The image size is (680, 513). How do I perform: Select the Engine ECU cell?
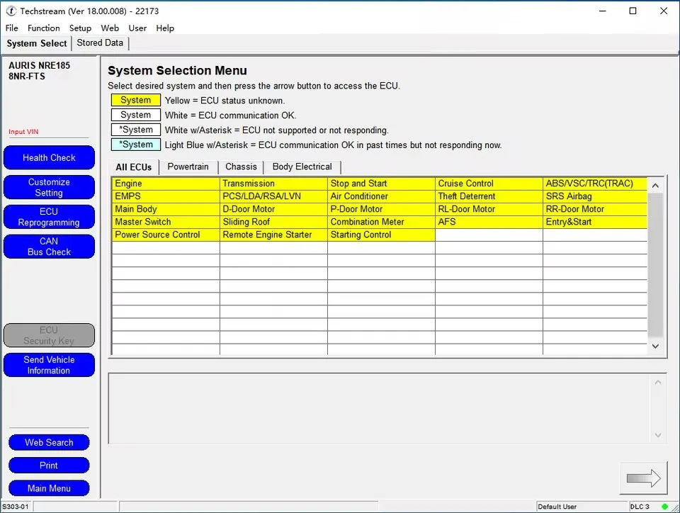click(x=165, y=184)
